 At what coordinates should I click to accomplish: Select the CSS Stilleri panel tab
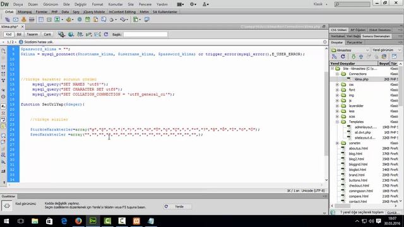tap(339, 30)
